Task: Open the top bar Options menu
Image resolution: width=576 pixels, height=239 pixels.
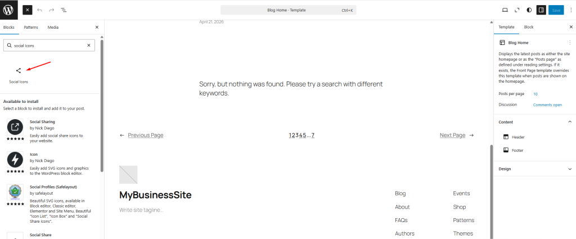Action: [570, 10]
